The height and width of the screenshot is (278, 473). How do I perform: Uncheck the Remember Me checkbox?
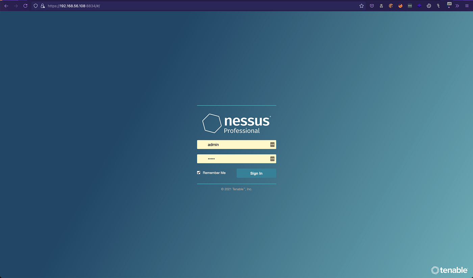click(x=199, y=173)
